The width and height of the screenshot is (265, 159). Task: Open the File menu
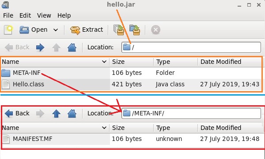coord(8,15)
